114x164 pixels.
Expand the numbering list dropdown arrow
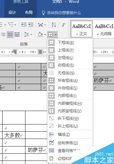coord(5,25)
